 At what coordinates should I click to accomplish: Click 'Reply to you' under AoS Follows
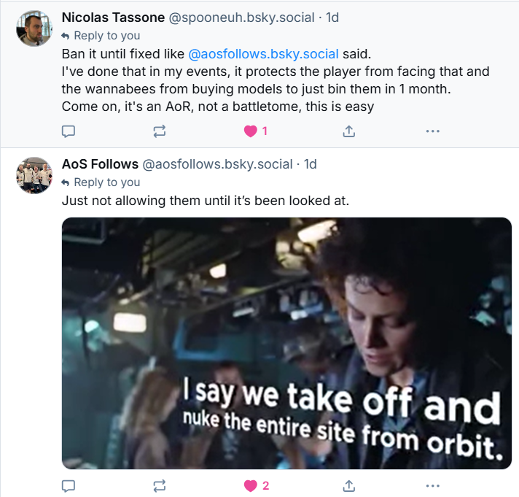coord(106,182)
